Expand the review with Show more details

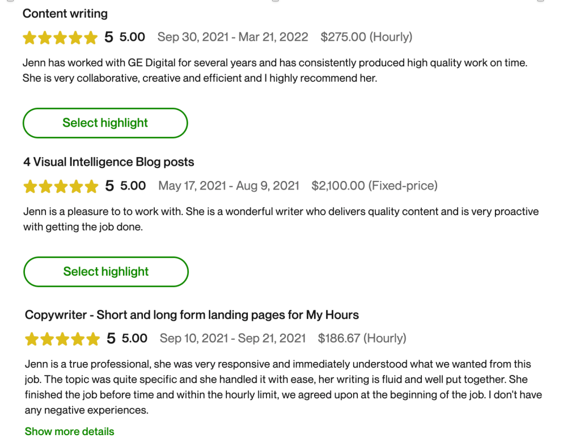tap(69, 432)
